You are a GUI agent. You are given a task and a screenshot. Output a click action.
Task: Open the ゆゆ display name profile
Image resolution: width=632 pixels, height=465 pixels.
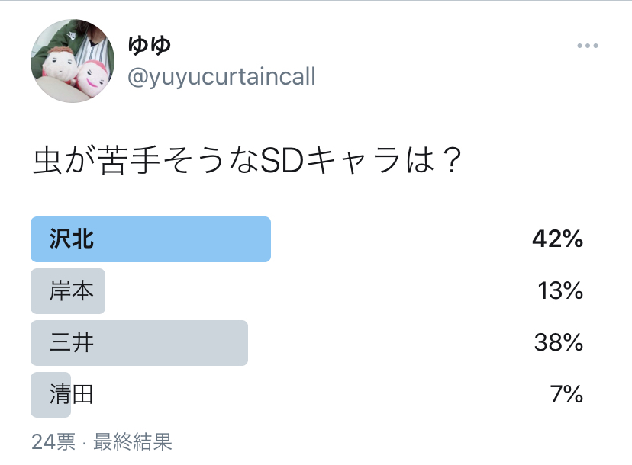(x=150, y=46)
